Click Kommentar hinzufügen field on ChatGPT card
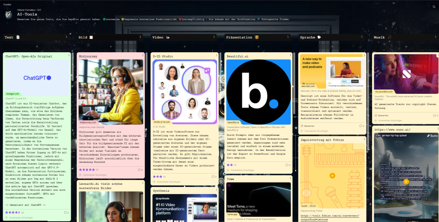This screenshot has height=222, width=439. 21,218
